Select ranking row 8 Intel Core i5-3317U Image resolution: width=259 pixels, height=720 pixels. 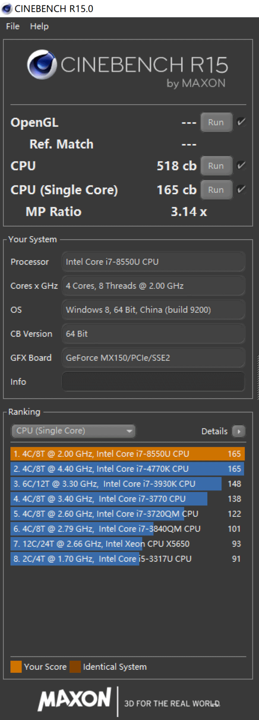127,559
